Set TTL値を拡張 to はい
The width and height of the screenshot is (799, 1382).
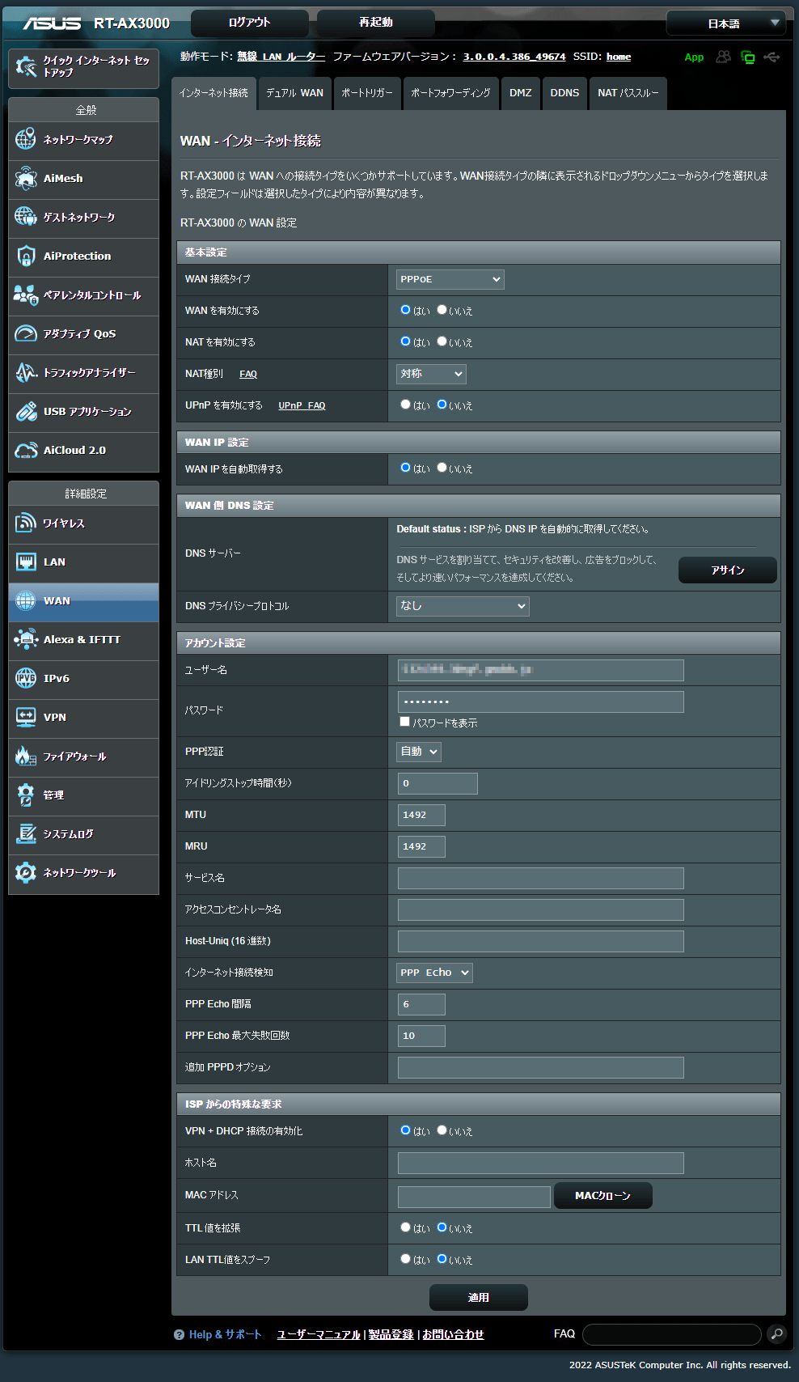(406, 1227)
